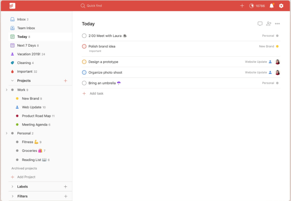Complete Bring an umbrella task
The image size is (291, 201).
pyautogui.click(x=84, y=83)
